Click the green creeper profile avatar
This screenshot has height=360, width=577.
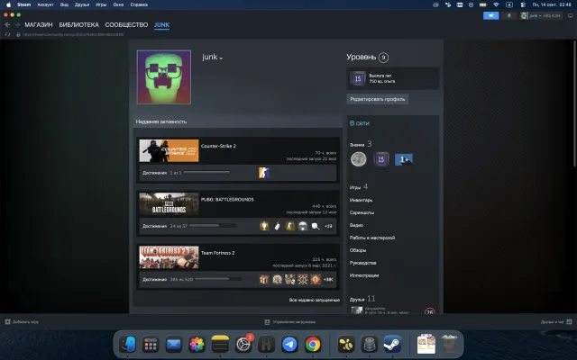[x=164, y=77]
